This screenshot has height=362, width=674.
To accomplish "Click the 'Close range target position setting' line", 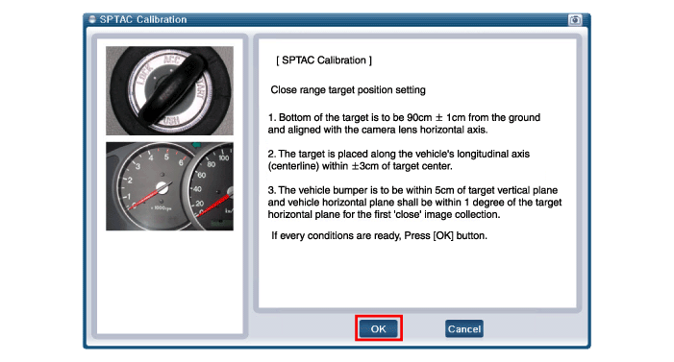I will (x=348, y=89).
